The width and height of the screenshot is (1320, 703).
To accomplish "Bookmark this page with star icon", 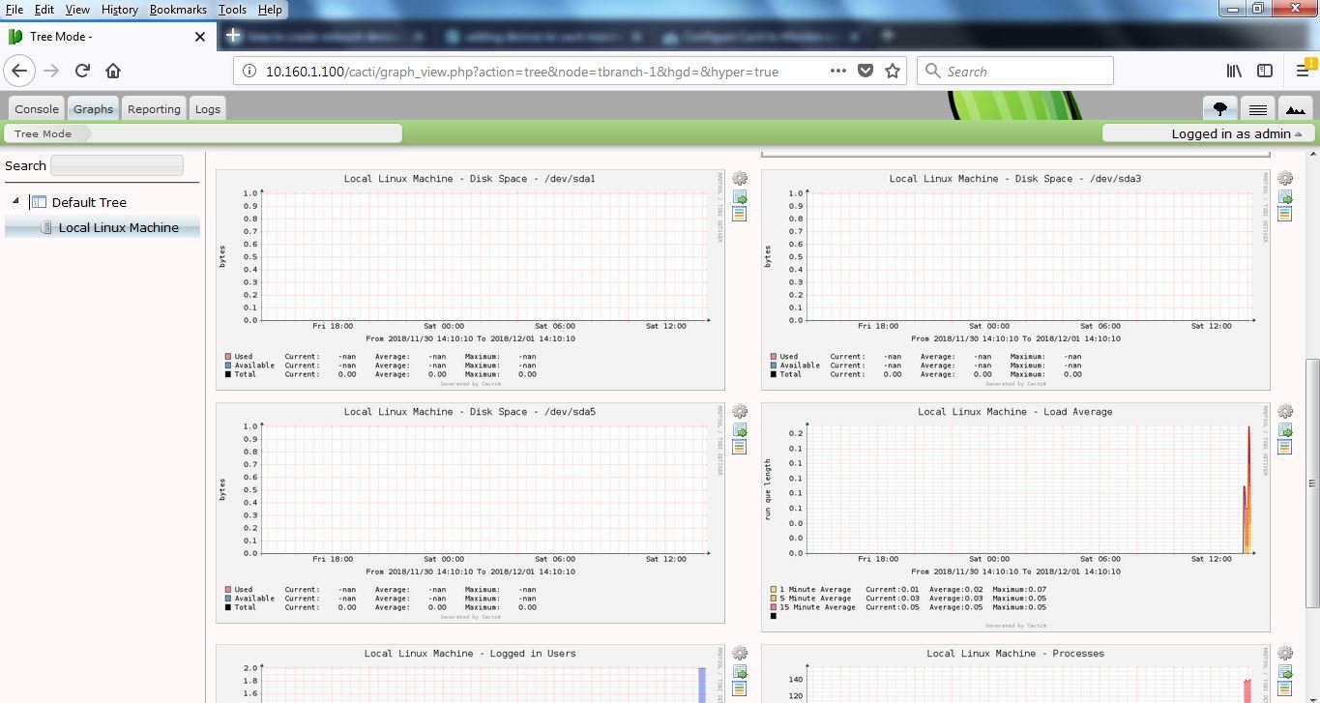I will (893, 71).
